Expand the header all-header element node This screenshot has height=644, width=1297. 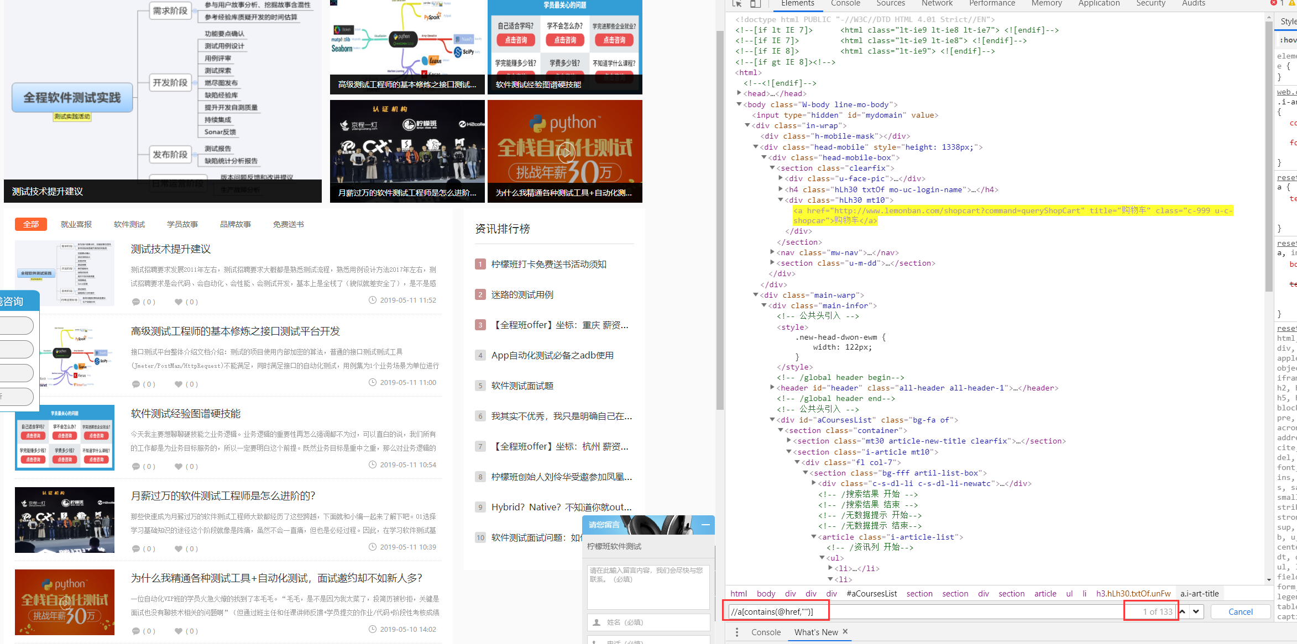click(x=772, y=388)
